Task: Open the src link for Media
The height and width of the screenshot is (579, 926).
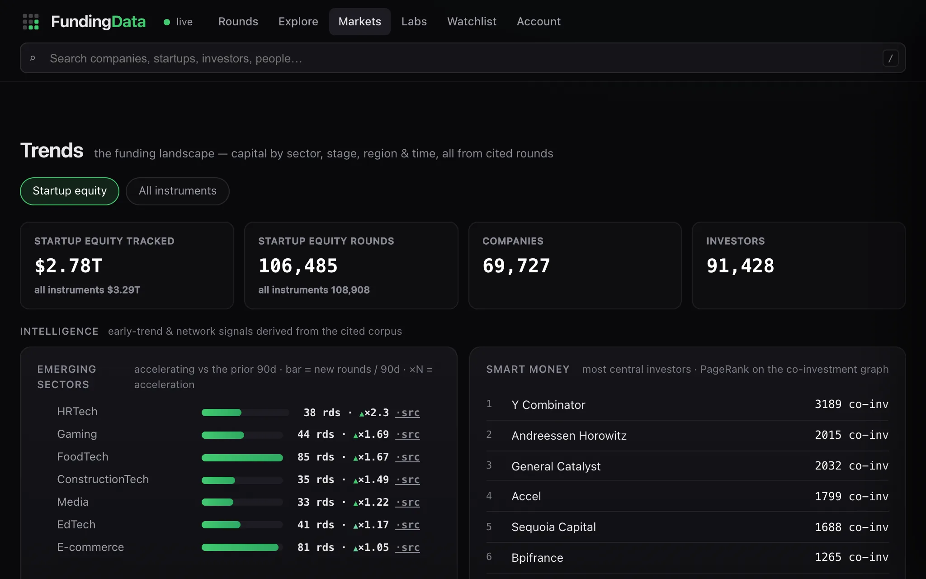Action: coord(407,502)
